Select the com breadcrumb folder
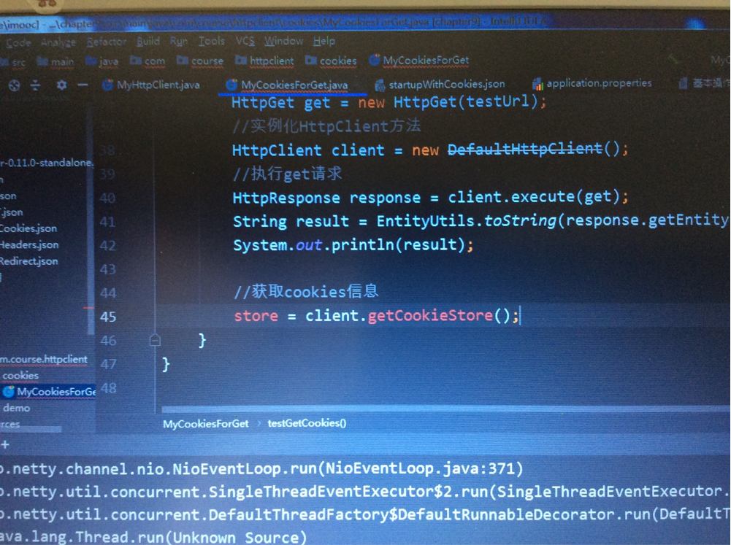The width and height of the screenshot is (731, 545). 148,61
